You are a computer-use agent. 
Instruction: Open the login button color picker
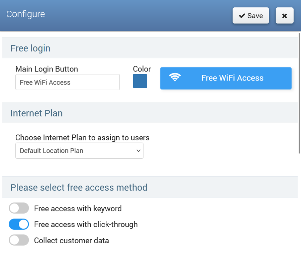140,81
